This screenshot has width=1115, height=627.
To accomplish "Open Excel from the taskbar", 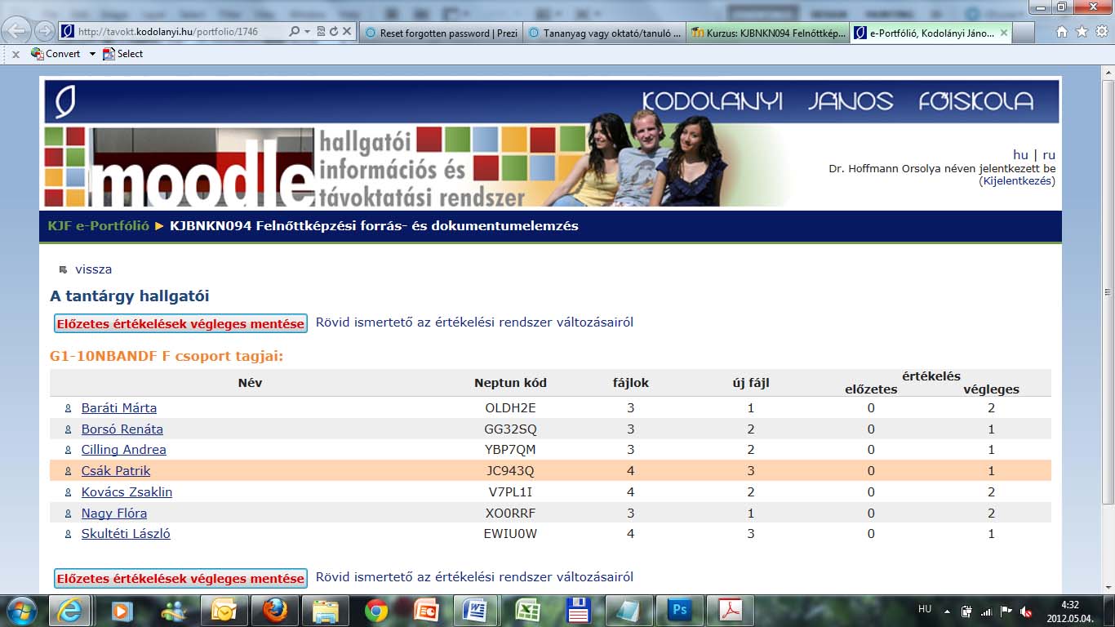I will [x=527, y=610].
